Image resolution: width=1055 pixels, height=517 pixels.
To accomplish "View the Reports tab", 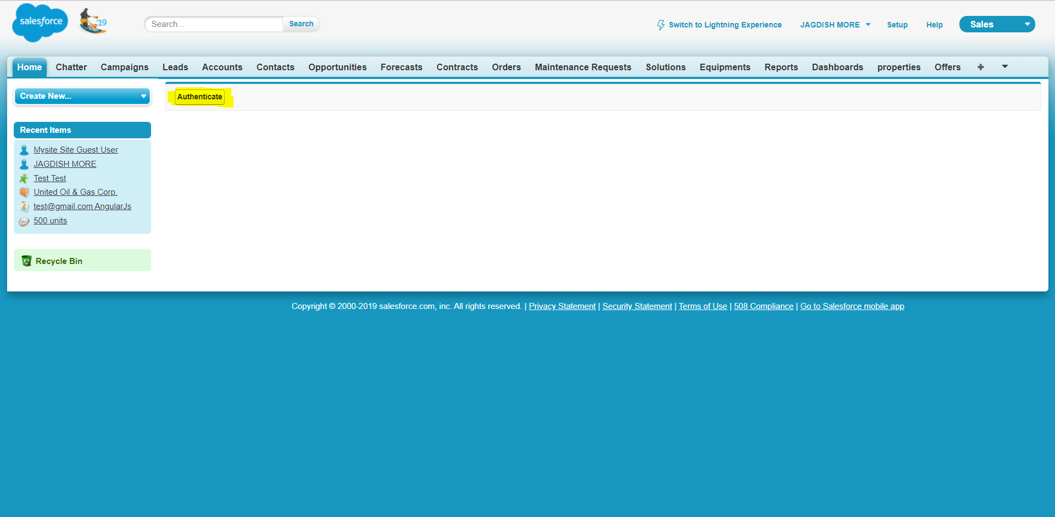I will point(781,67).
